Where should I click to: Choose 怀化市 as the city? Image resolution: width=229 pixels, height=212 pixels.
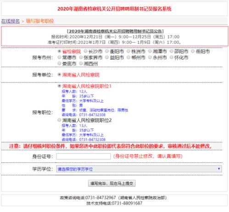click(x=172, y=57)
